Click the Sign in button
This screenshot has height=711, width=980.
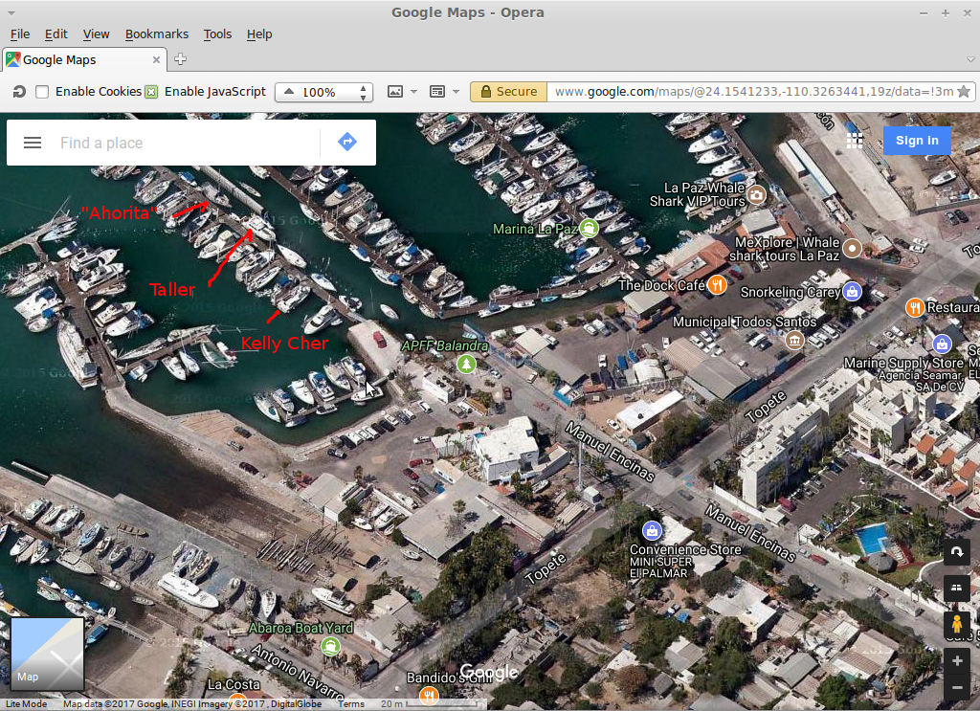tap(916, 141)
